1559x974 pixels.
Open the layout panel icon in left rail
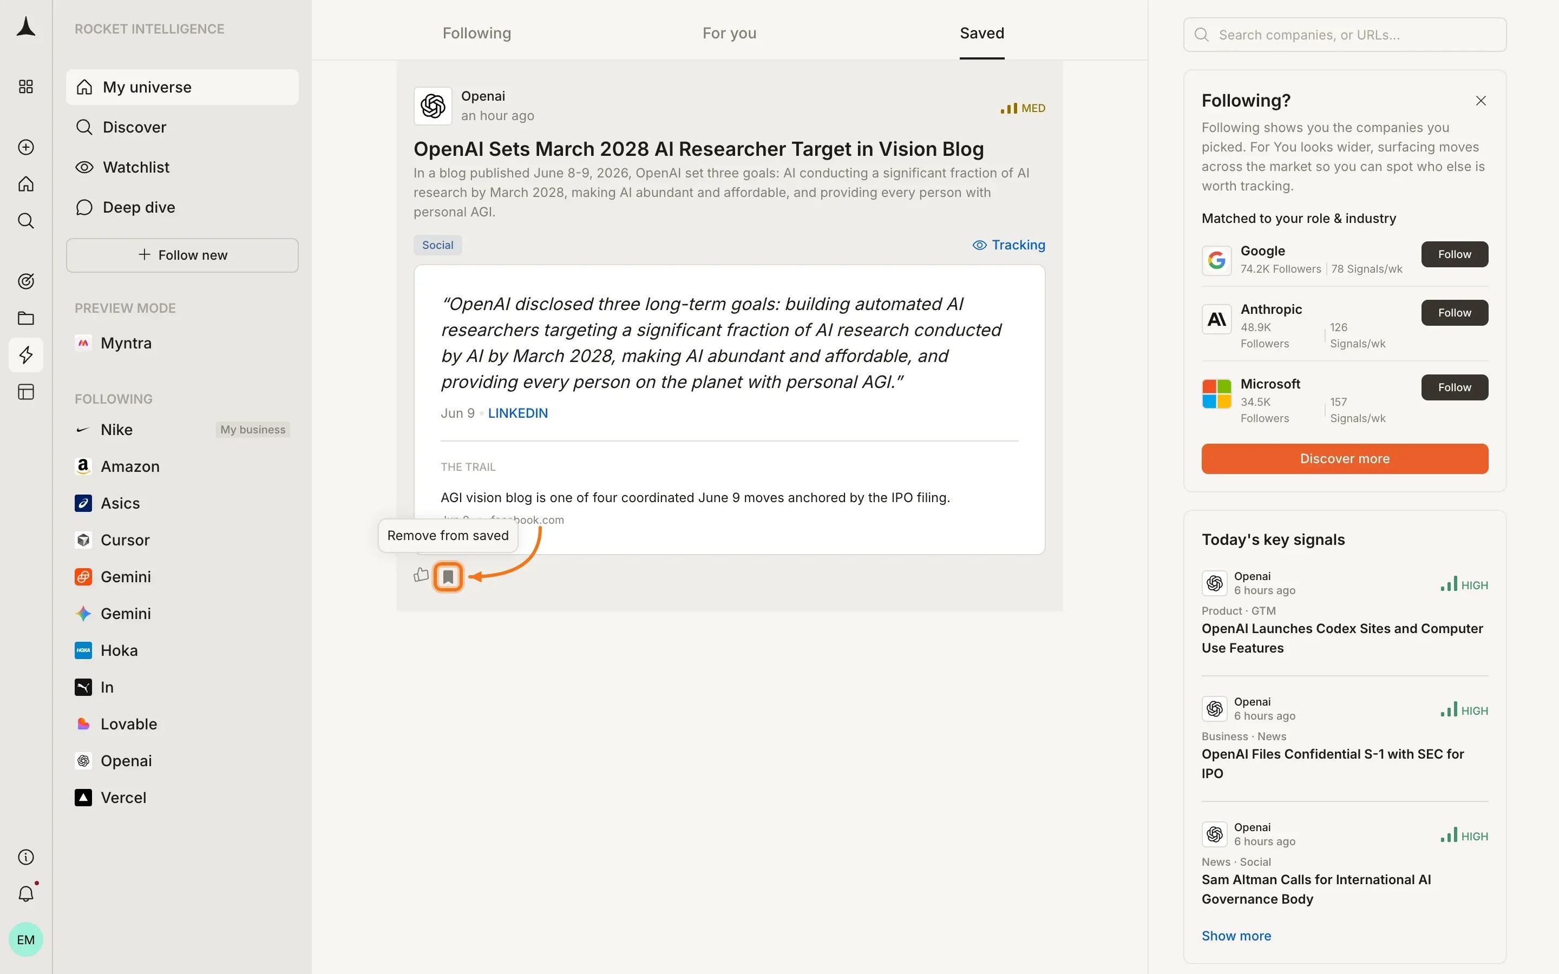(x=26, y=392)
